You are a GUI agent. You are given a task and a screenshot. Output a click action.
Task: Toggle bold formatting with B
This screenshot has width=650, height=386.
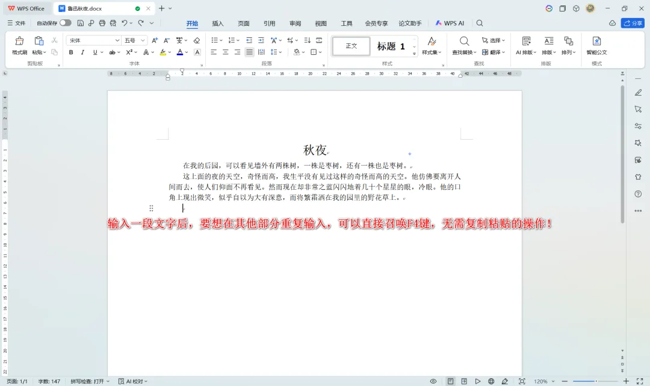tap(71, 52)
